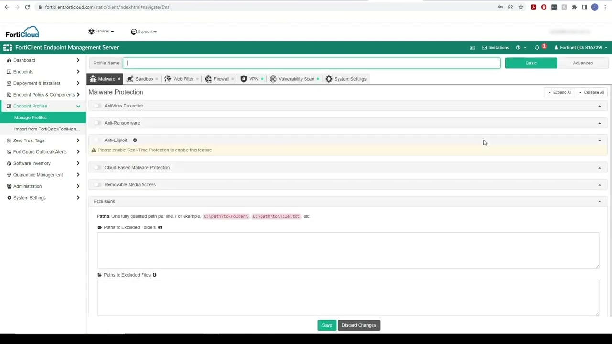Viewport: 612px width, 344px height.
Task: Expand the Anti-Exploit section arrow
Action: (600, 140)
